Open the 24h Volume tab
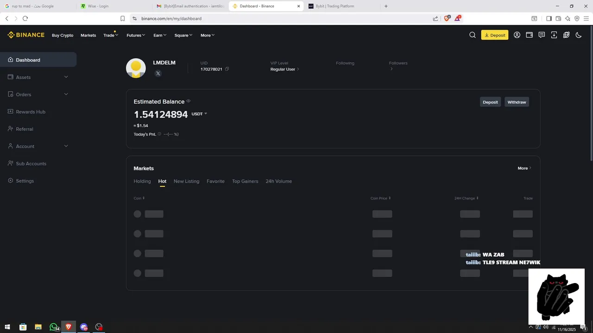Viewport: 593px width, 333px height. [x=278, y=181]
